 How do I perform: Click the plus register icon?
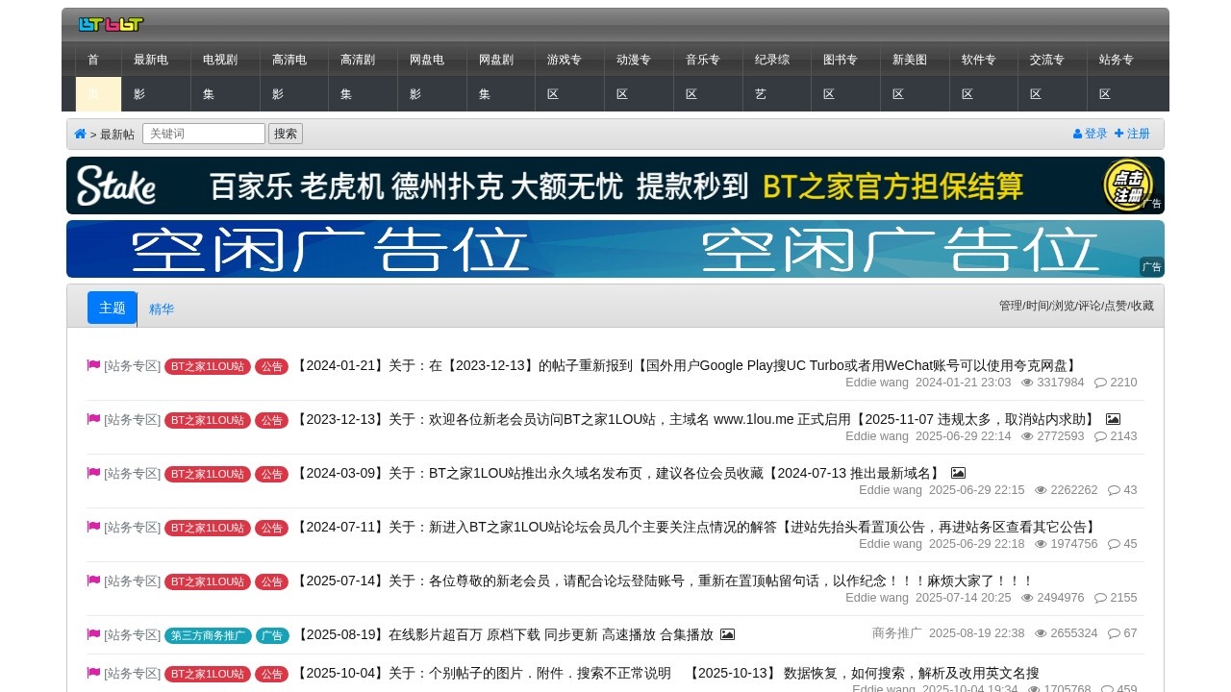click(x=1119, y=134)
